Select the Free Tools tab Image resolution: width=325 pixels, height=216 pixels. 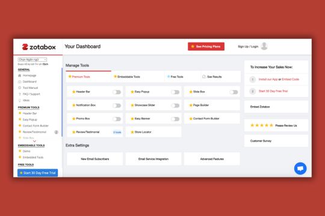pyautogui.click(x=182, y=77)
